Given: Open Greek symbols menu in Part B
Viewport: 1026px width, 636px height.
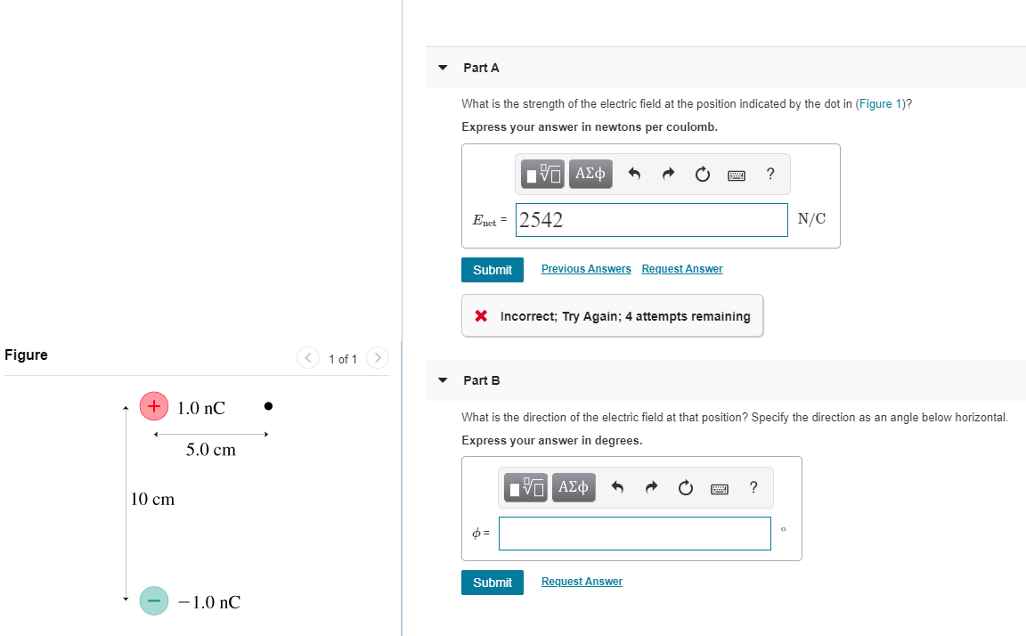Looking at the screenshot, I should [x=574, y=487].
